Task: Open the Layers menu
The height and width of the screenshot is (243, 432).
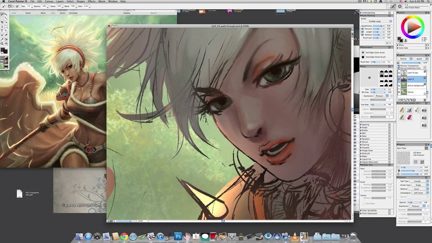Action: (60, 1)
